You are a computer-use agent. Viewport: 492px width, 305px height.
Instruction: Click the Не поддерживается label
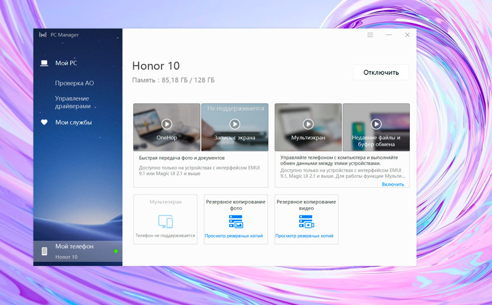(236, 109)
